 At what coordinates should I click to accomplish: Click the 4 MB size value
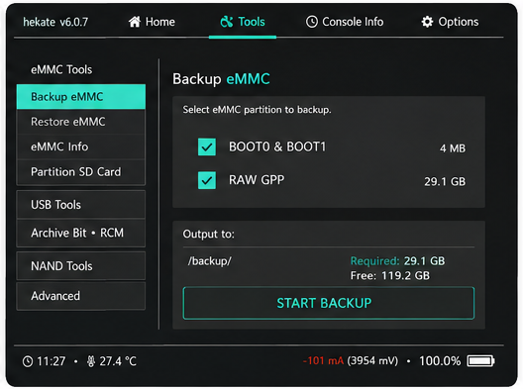pyautogui.click(x=453, y=148)
